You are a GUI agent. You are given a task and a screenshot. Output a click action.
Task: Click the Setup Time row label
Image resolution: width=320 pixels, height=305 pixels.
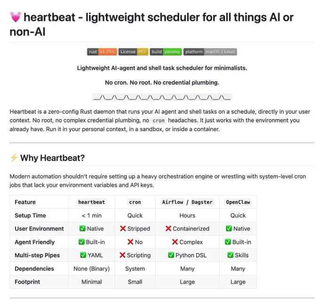tap(30, 216)
